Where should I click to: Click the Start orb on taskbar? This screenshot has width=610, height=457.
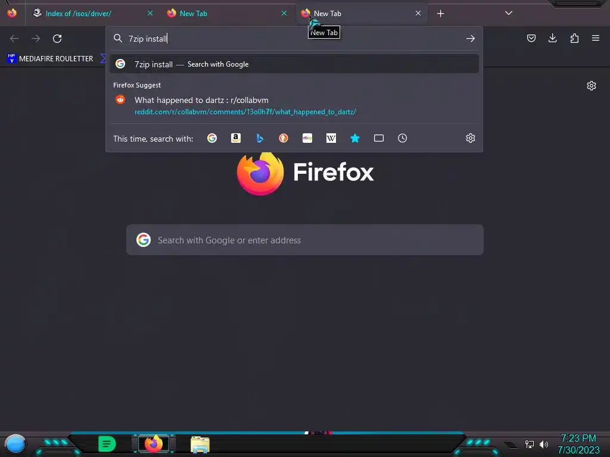[15, 444]
